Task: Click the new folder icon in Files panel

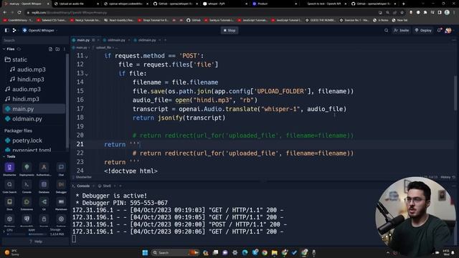Action: point(57,49)
